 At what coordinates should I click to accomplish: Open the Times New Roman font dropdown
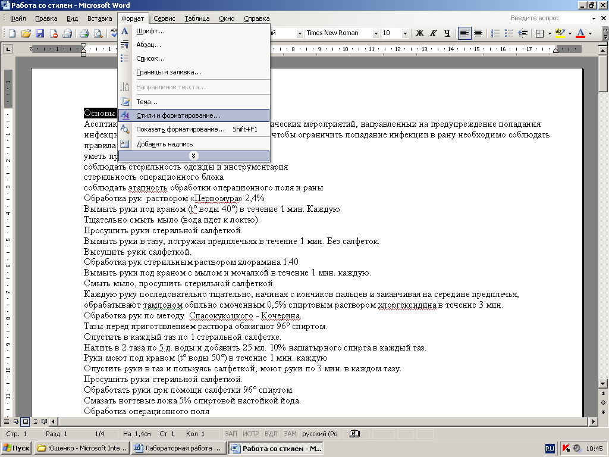click(x=376, y=33)
